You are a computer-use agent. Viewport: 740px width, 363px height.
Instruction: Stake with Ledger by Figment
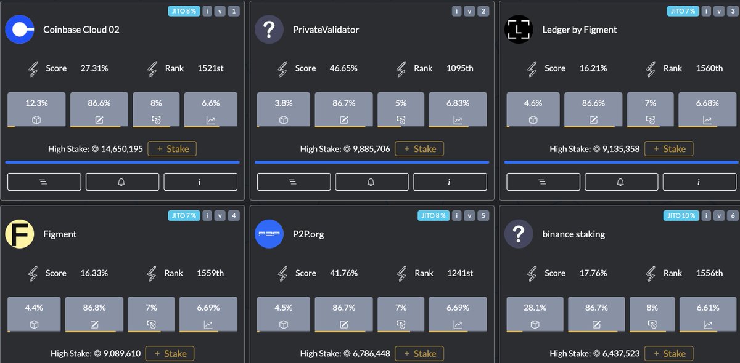point(669,149)
